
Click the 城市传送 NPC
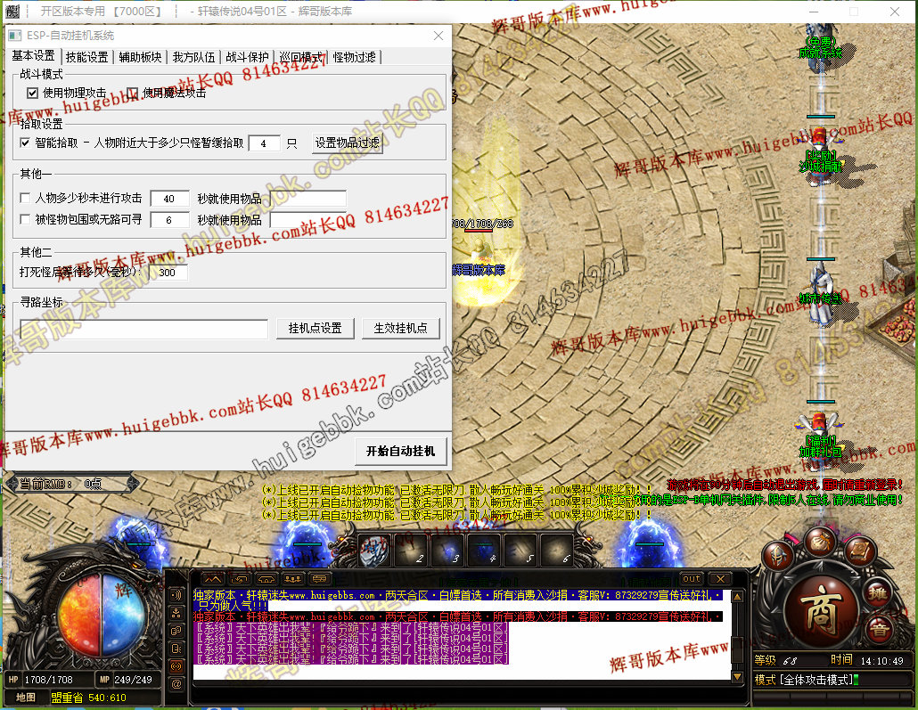(x=821, y=295)
